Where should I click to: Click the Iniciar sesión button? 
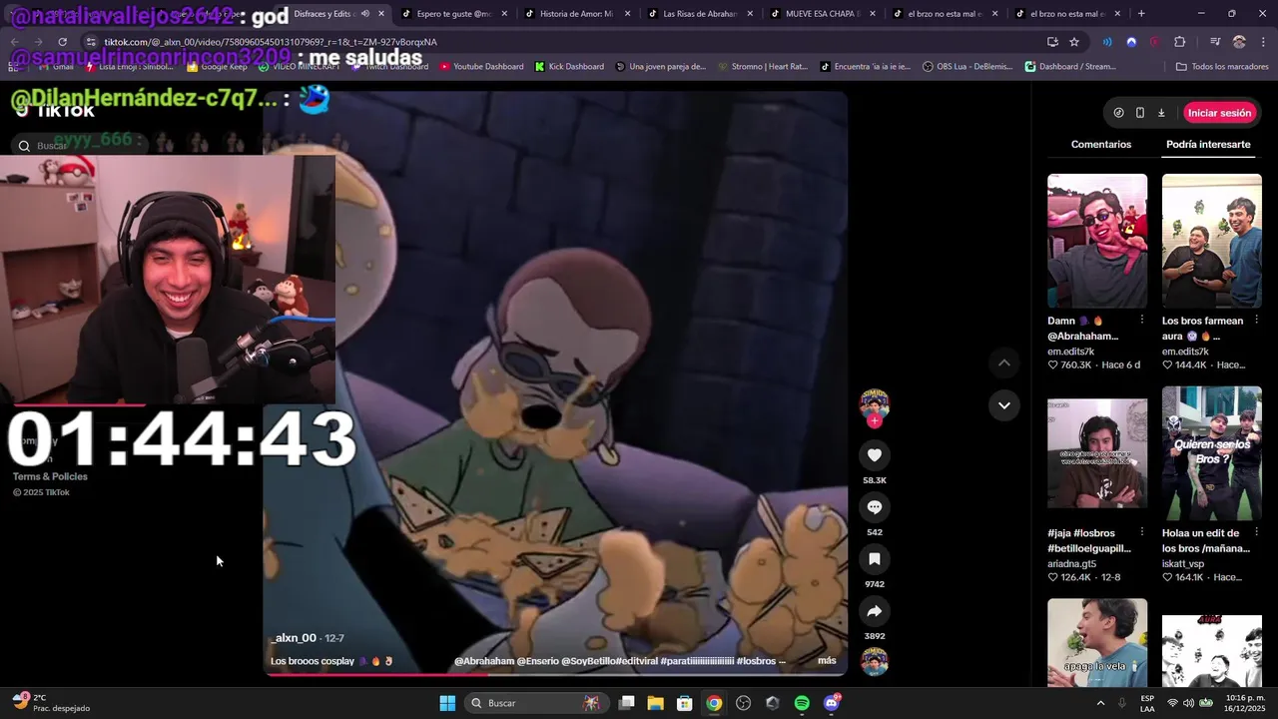[1219, 113]
